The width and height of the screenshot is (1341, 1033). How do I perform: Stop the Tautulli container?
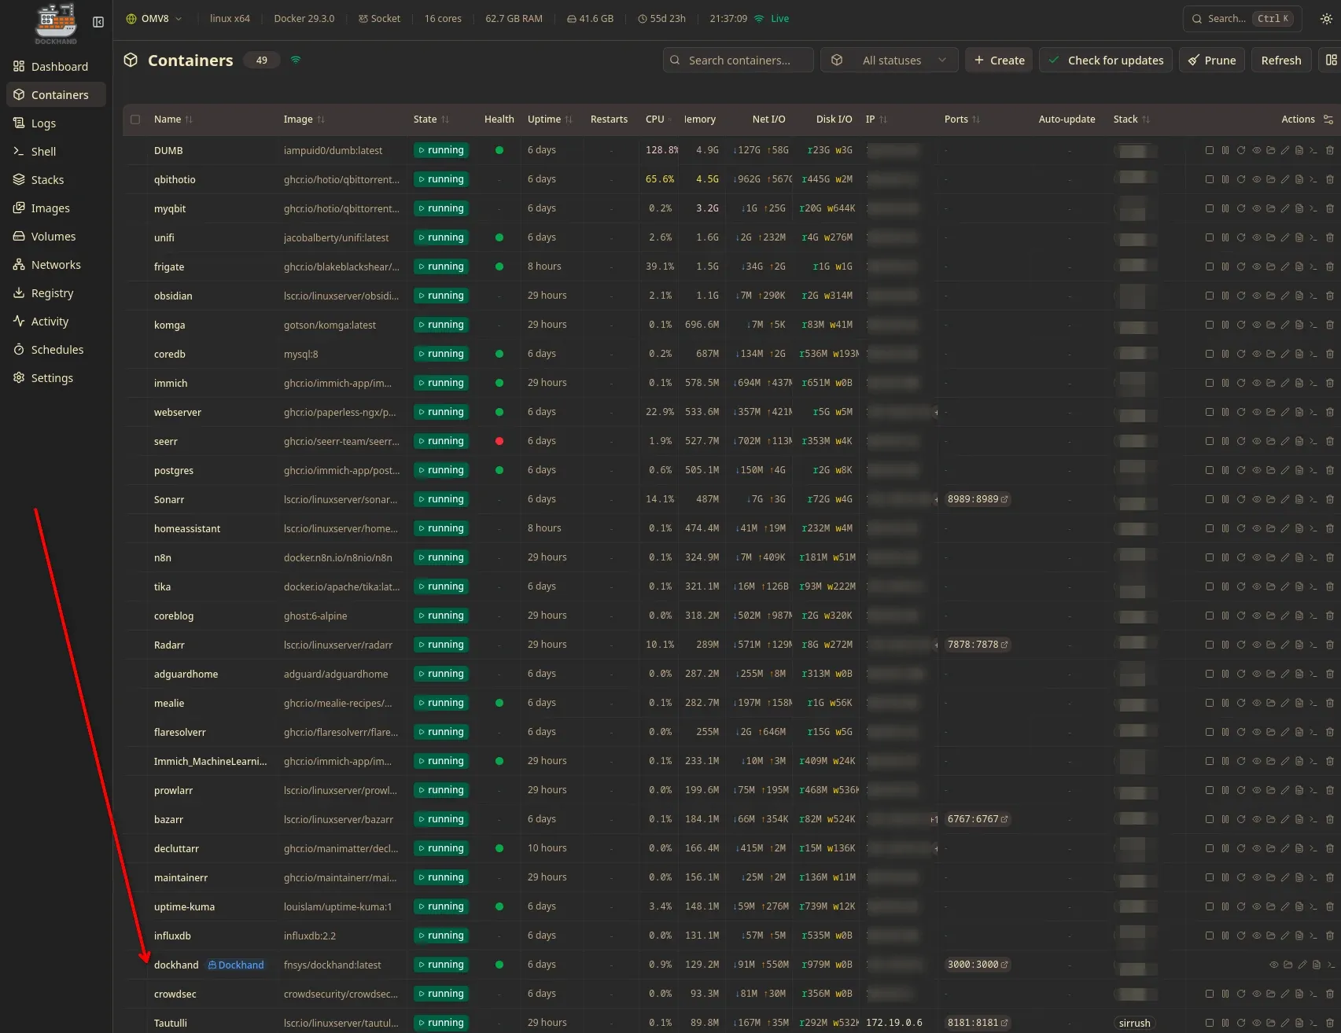[x=1210, y=1023]
